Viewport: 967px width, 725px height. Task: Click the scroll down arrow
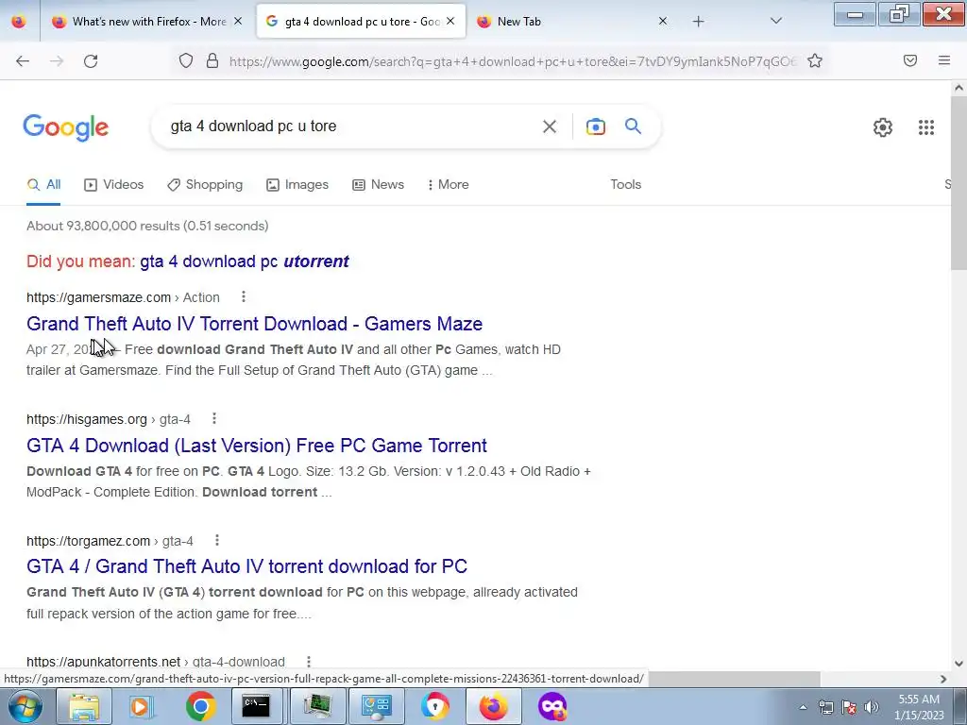coord(959,664)
